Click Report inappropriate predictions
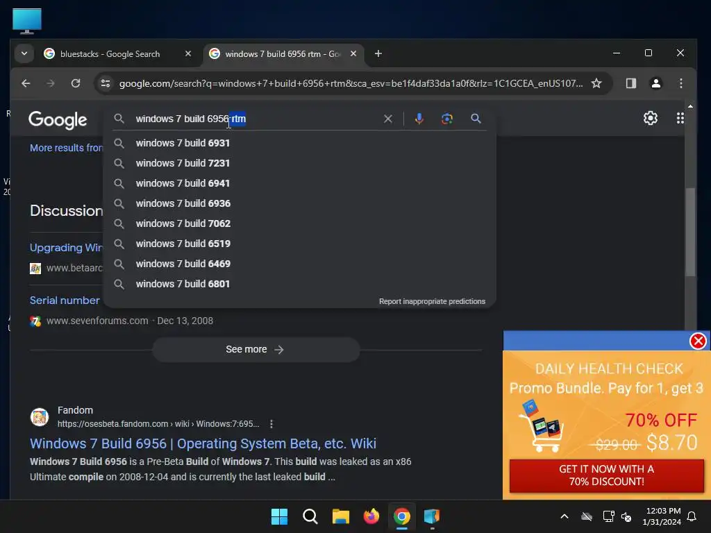Image resolution: width=711 pixels, height=533 pixels. (x=432, y=301)
